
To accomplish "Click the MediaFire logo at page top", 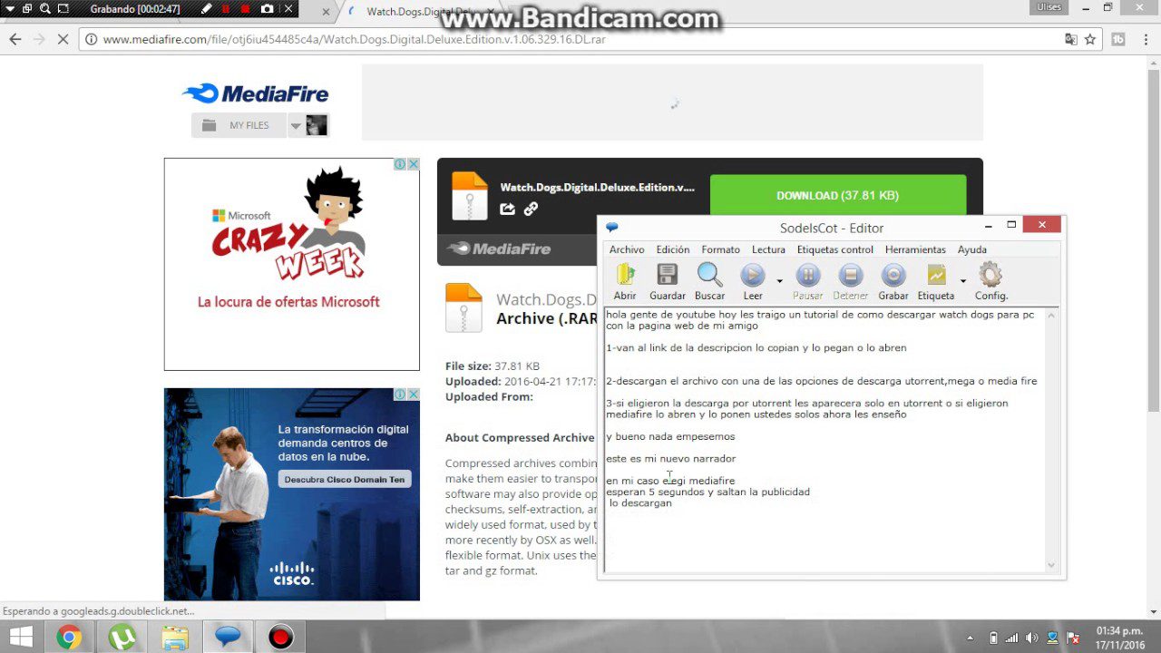I will pos(256,93).
